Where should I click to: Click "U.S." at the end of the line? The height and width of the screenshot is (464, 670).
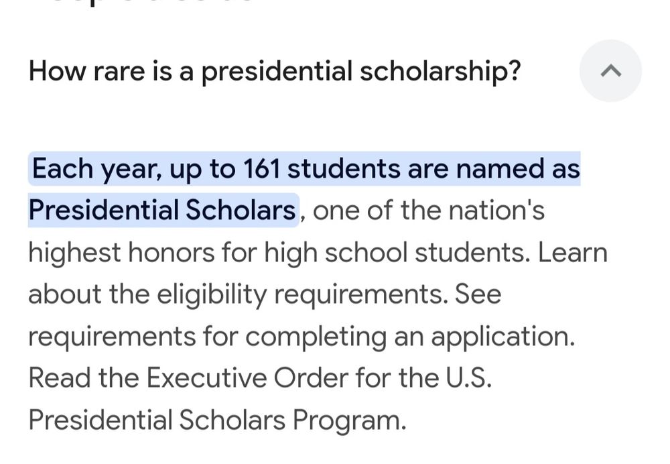468,379
